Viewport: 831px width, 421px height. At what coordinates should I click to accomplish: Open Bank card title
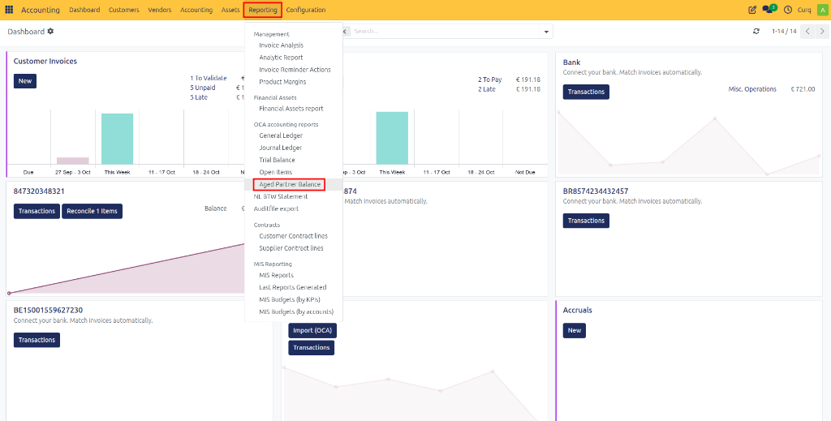(572, 62)
